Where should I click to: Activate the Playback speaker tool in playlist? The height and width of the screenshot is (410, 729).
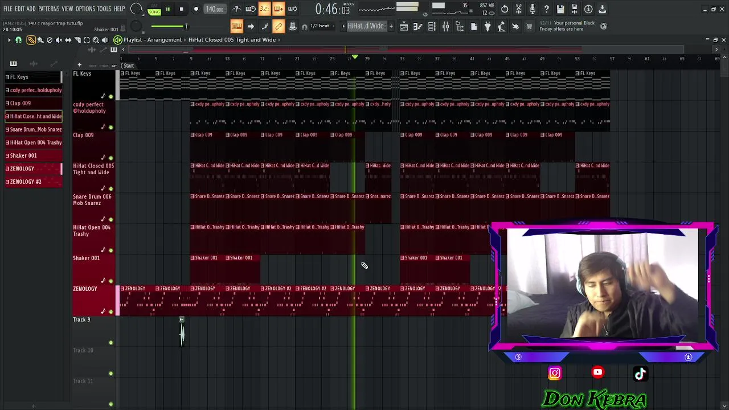[x=105, y=40]
